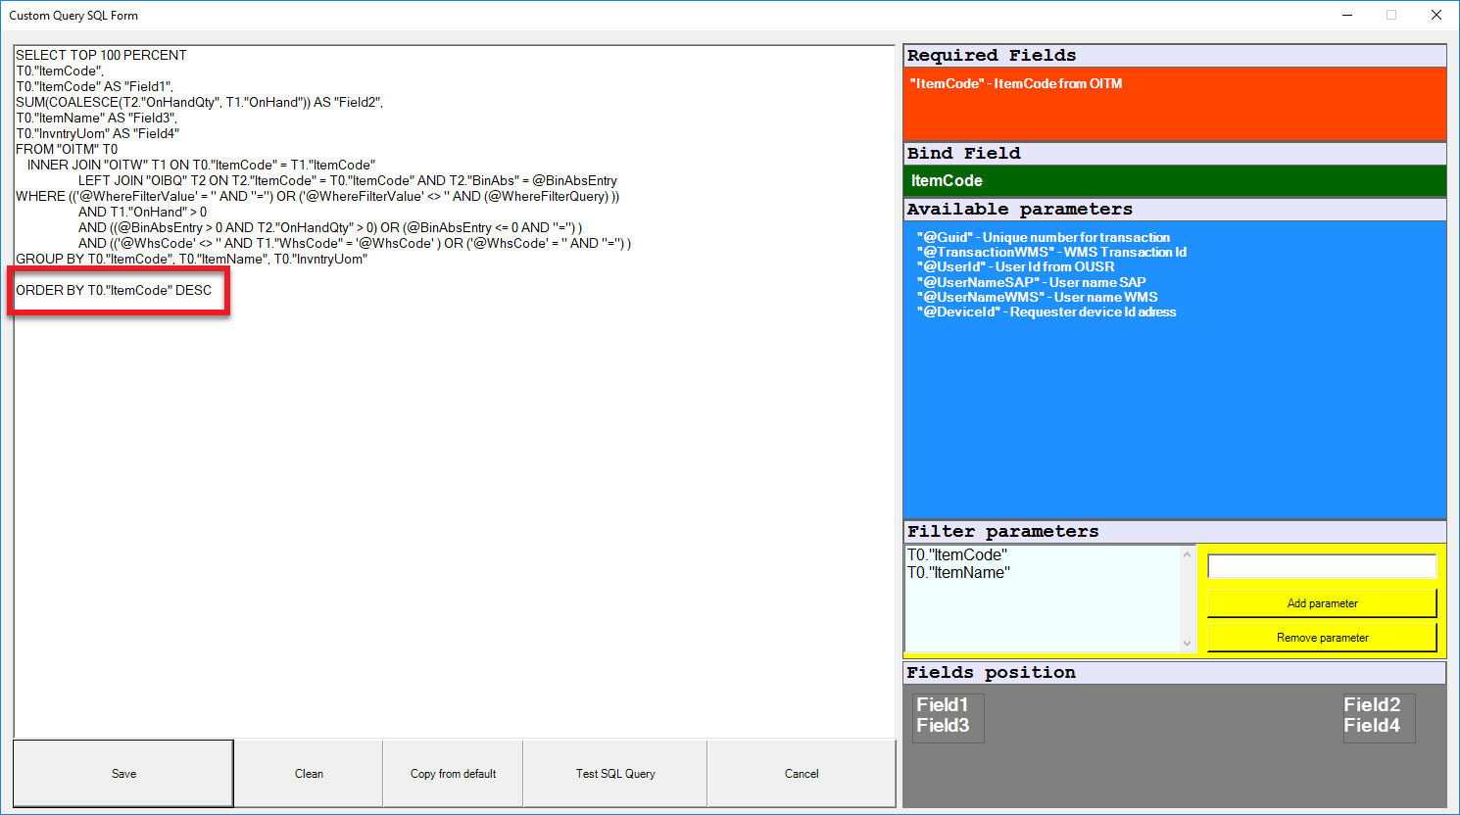Click the Remove parameter button
1460x815 pixels.
pos(1321,637)
